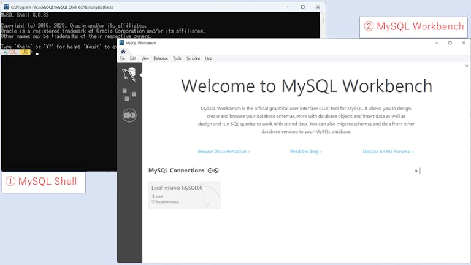Maximize the MySQL Shell window

tap(303, 7)
